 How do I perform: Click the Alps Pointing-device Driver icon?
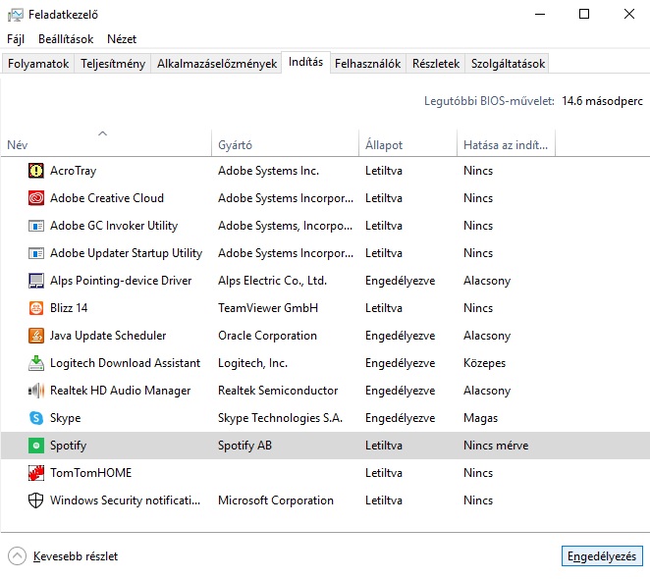[x=36, y=281]
